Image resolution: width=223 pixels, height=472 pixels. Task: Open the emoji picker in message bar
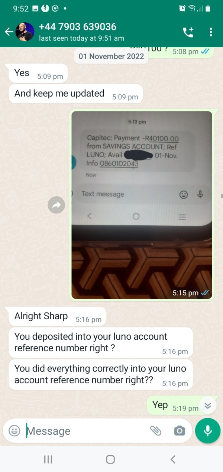tap(14, 431)
